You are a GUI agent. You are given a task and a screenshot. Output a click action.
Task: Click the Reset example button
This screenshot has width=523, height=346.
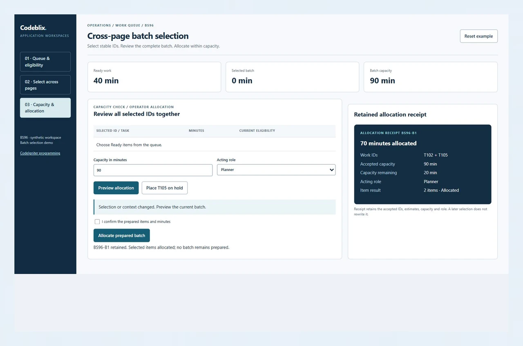coord(478,36)
